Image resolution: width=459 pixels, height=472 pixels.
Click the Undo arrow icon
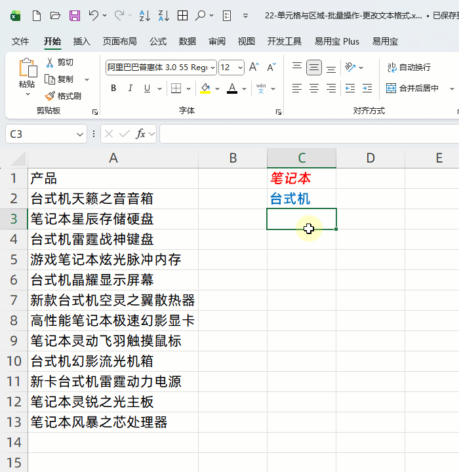(x=94, y=15)
